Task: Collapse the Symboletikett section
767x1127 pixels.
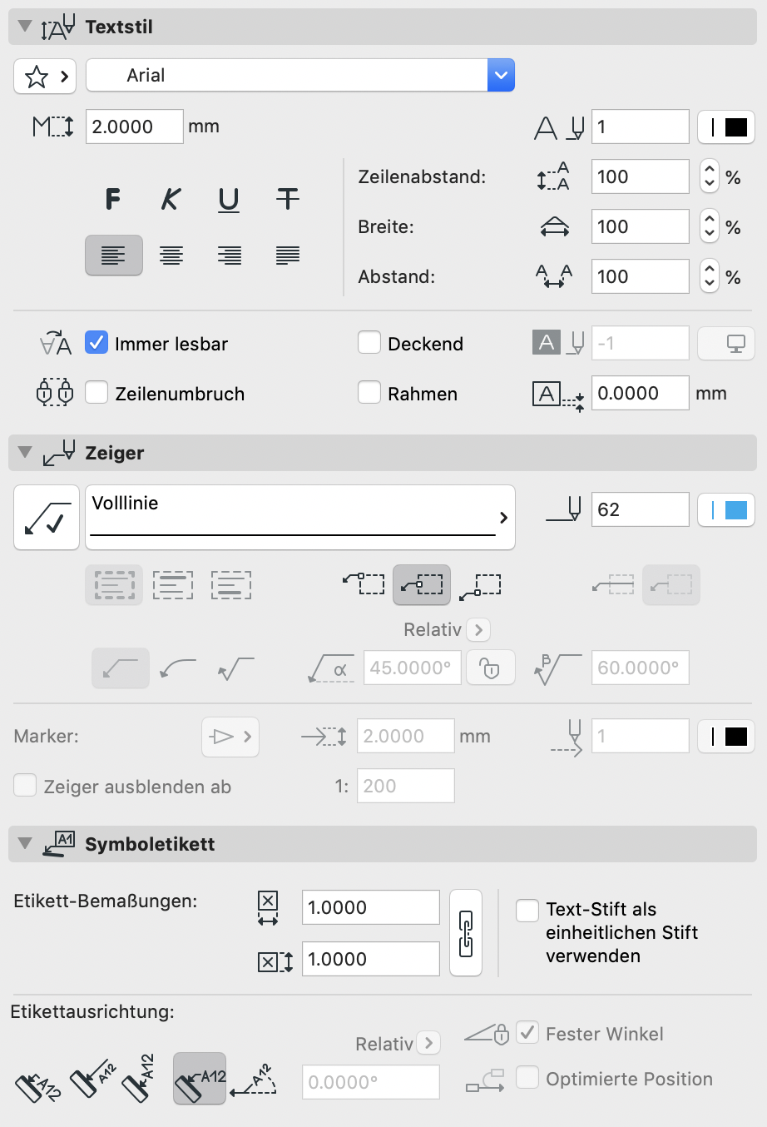Action: (25, 844)
